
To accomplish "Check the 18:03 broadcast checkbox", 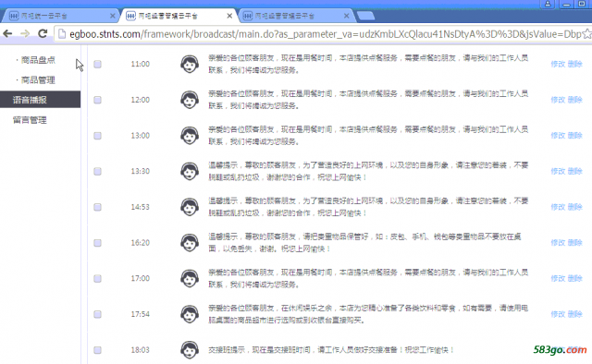I will pyautogui.click(x=97, y=350).
